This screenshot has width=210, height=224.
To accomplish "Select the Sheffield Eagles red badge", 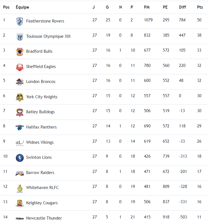I will (x=19, y=67).
